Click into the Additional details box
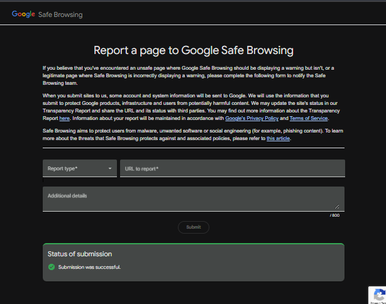Screen dimensions: 386x304 click(x=194, y=198)
